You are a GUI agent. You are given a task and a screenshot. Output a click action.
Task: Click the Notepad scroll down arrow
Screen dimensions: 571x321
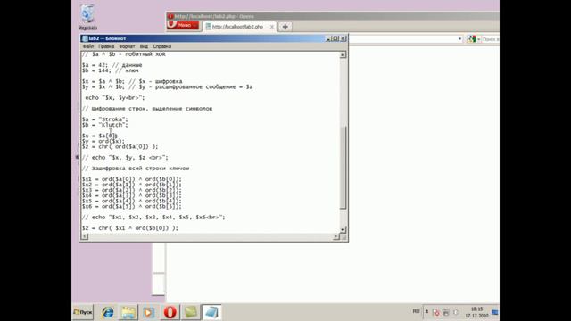click(x=343, y=230)
